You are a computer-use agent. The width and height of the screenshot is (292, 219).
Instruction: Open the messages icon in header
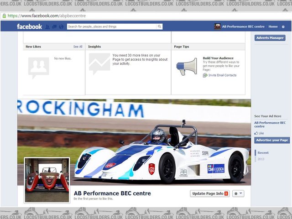tap(54, 26)
